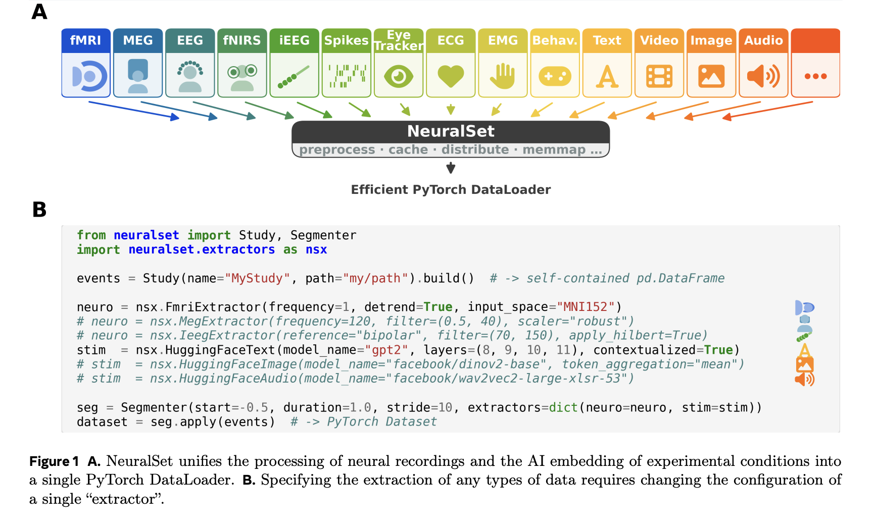Toggle the Behav. game controller icon
This screenshot has width=877, height=527.
(x=554, y=75)
